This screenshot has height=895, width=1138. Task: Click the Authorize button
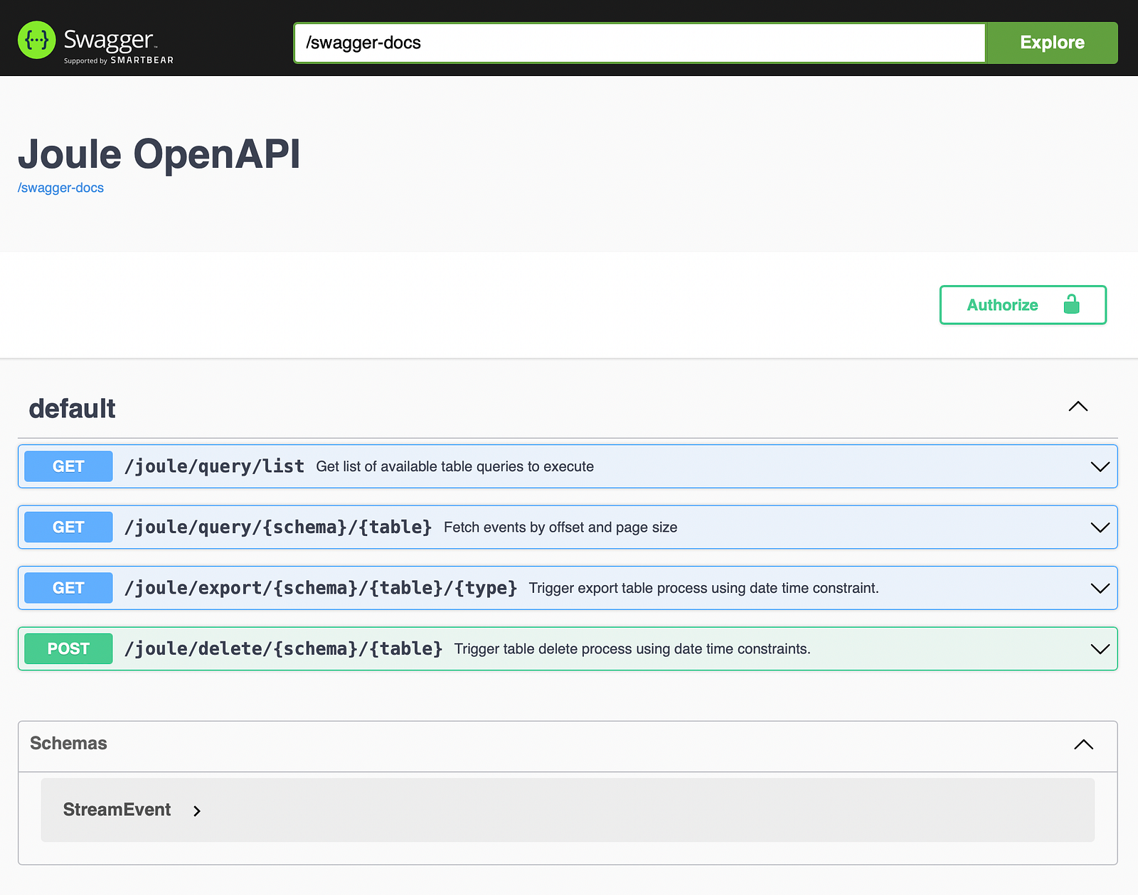coord(1023,305)
